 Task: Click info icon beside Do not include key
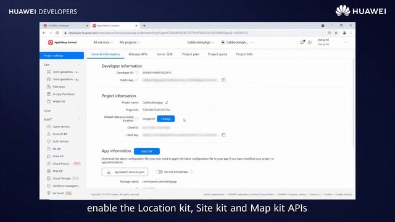[x=191, y=172]
